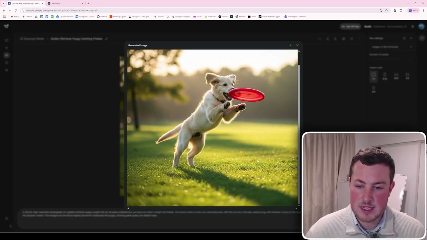Select the 9:16 aspect ratio option
Image resolution: width=427 pixels, height=240 pixels.
pyautogui.click(x=385, y=76)
